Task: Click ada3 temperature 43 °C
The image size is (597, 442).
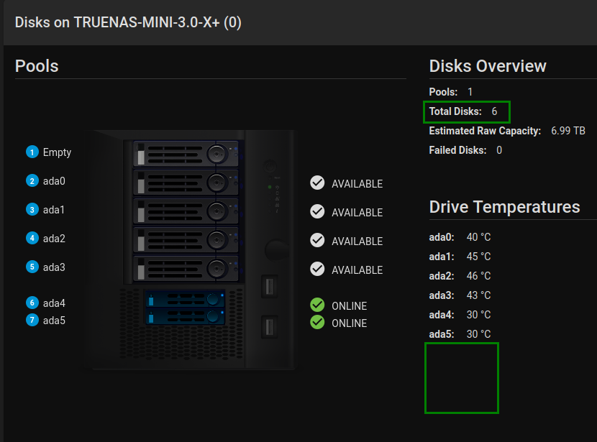Action: pyautogui.click(x=478, y=295)
